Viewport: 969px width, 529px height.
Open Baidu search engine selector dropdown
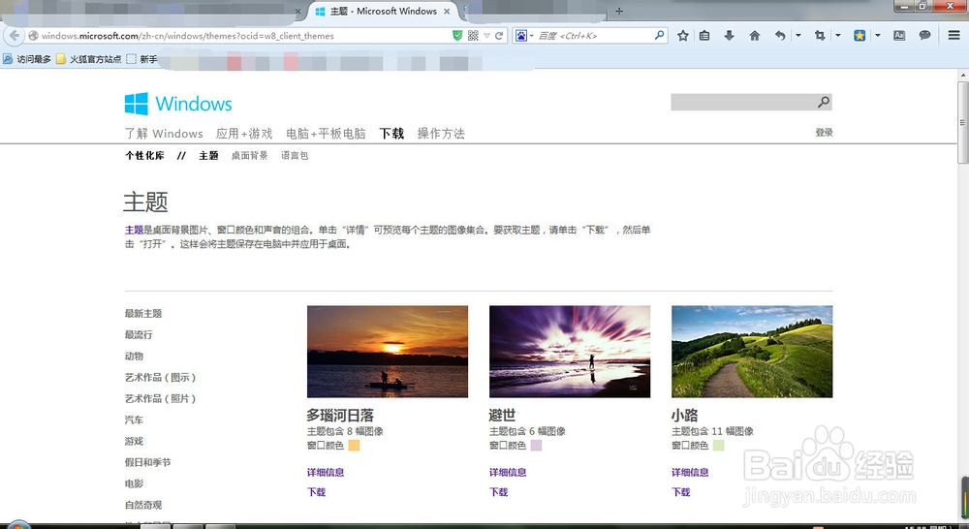tap(524, 36)
